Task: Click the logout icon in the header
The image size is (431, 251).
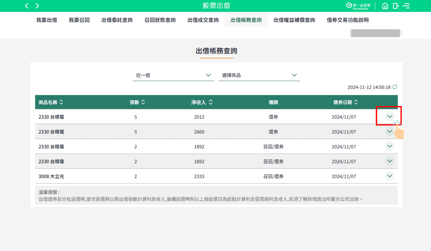Action: coord(396,6)
